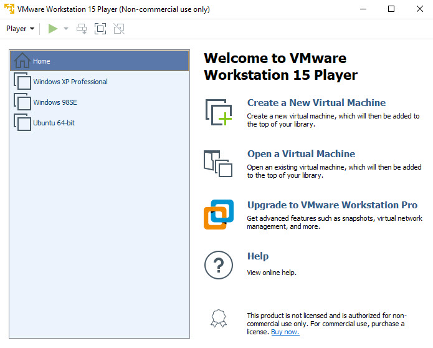
Task: Click the Open a Virtual Machine icon
Action: click(218, 164)
